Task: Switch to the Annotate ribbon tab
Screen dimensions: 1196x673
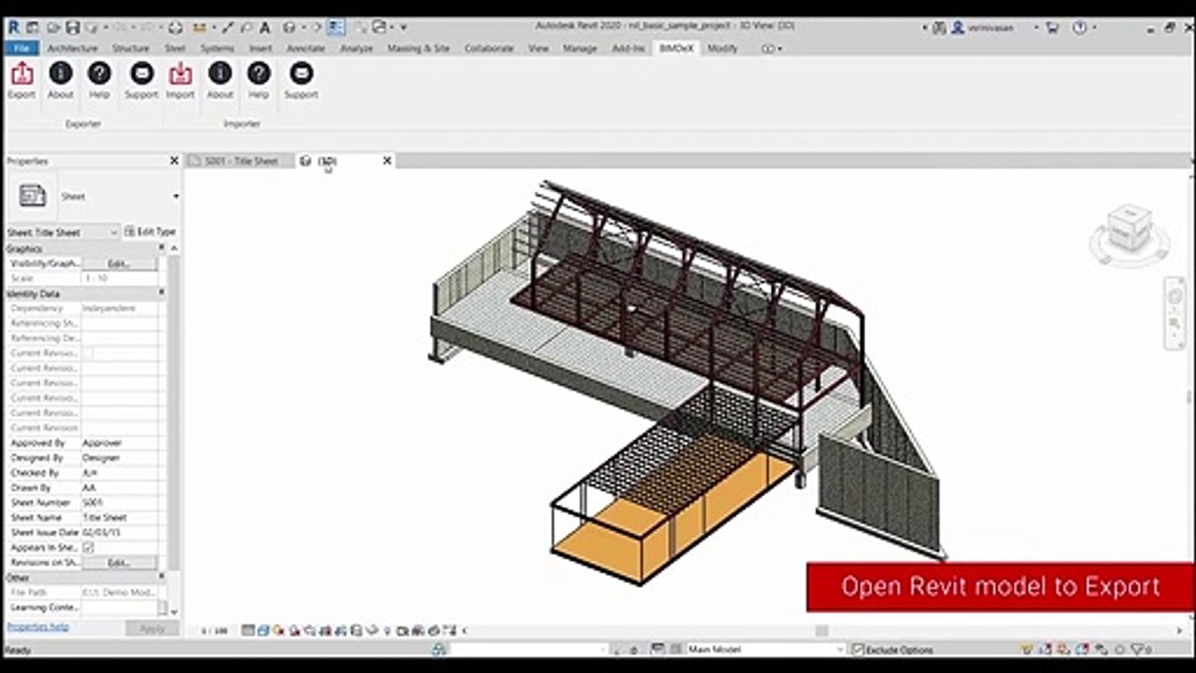Action: point(306,48)
